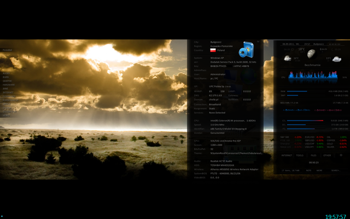Click the OIL commodity price
350x219 pixels.
click(x=337, y=137)
